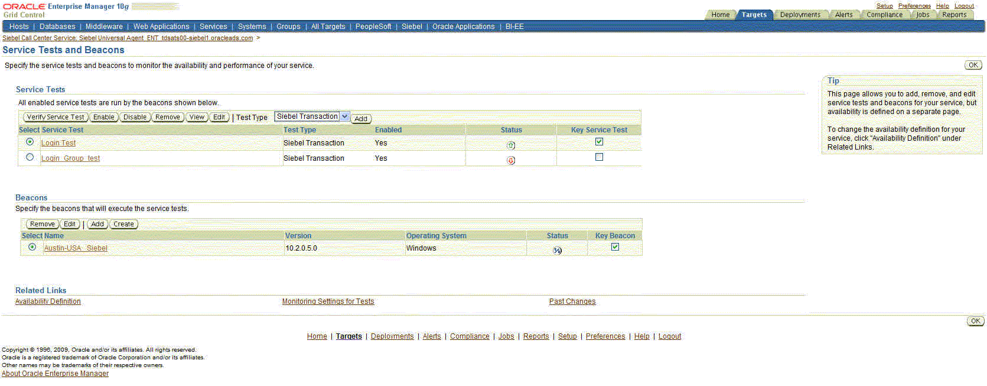Go to the Databases subtab
The height and width of the screenshot is (386, 987).
pyautogui.click(x=57, y=27)
